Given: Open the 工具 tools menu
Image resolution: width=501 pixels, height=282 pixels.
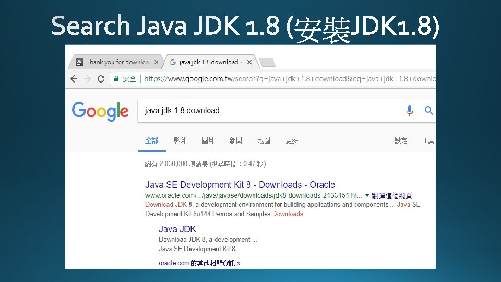Looking at the screenshot, I should click(x=428, y=140).
